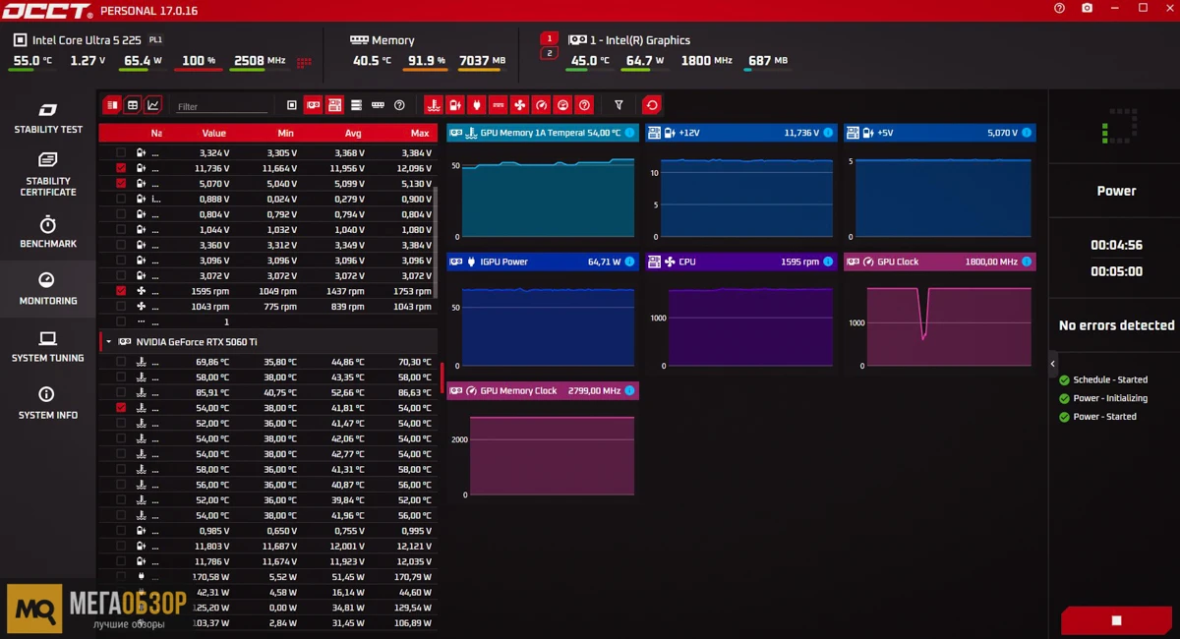Go to the Benchmark section
The image size is (1180, 639).
[x=48, y=232]
